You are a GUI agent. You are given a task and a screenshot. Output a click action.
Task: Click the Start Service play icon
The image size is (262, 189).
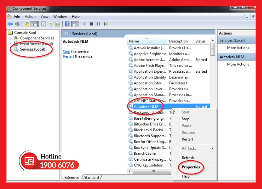coord(84,24)
